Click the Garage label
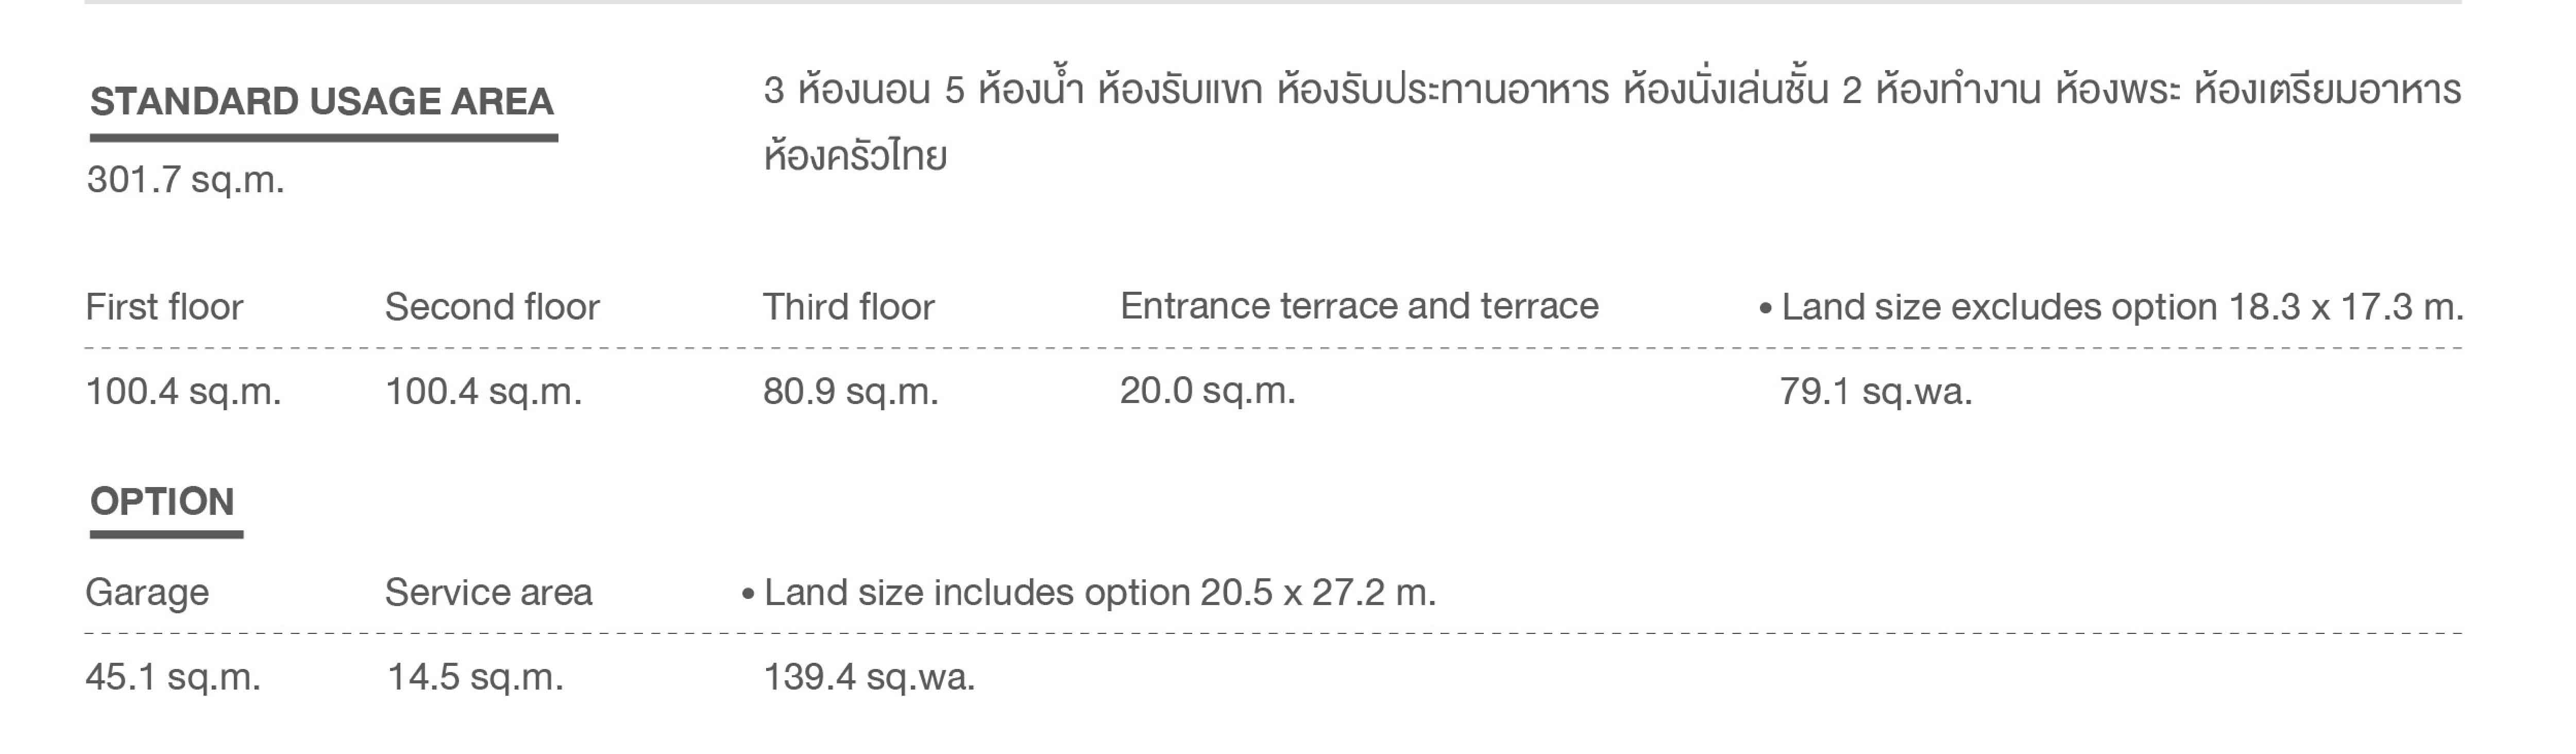Image resolution: width=2576 pixels, height=754 pixels. [x=147, y=593]
